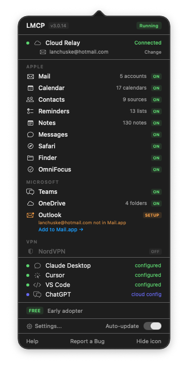Click the Finder folder icon
Screen dimensions: 188x369
point(30,158)
